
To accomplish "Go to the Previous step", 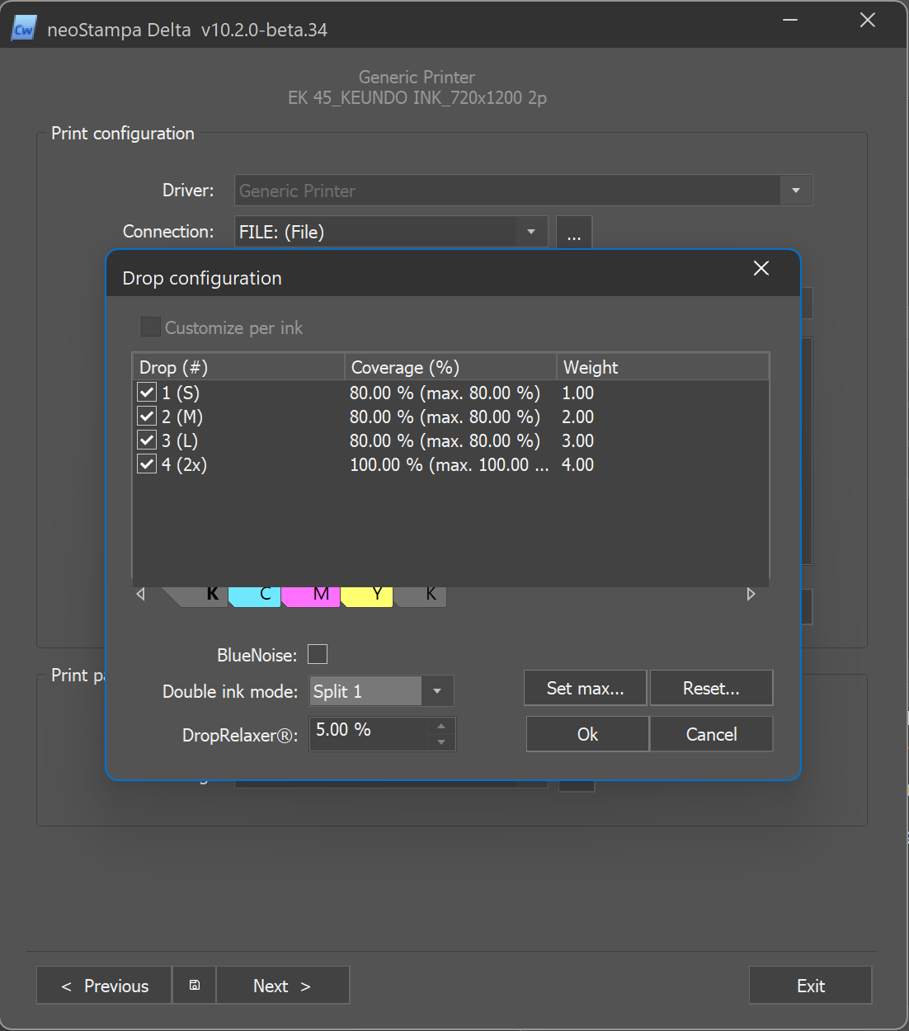I will (105, 985).
